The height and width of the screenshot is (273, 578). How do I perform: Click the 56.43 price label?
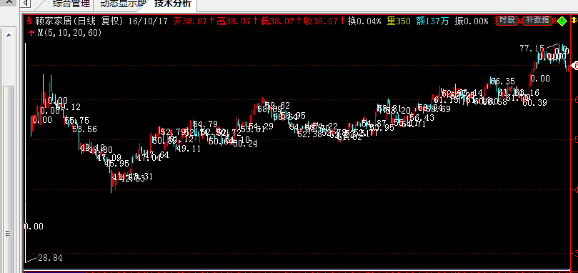pos(422,118)
